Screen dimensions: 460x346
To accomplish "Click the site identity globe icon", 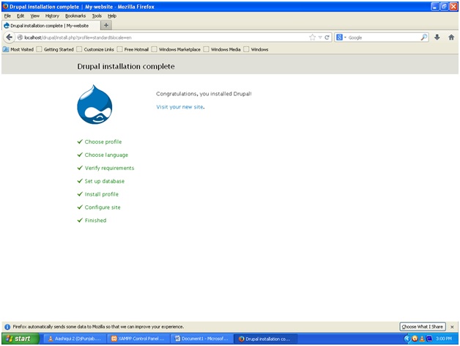I will (20, 37).
